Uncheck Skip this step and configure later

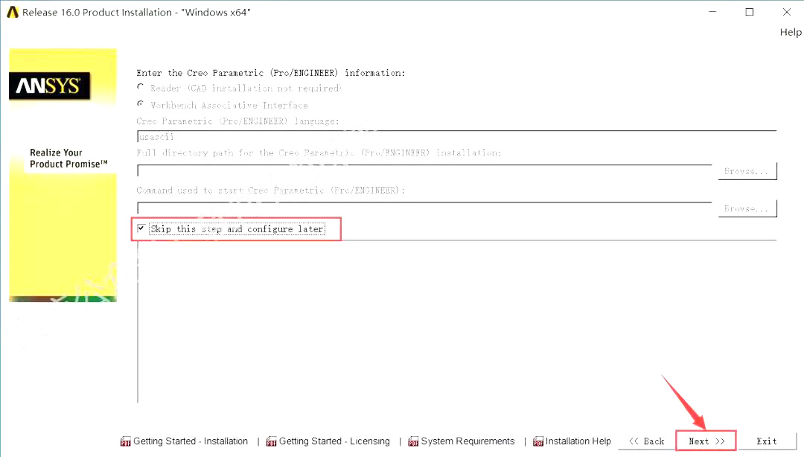point(141,228)
